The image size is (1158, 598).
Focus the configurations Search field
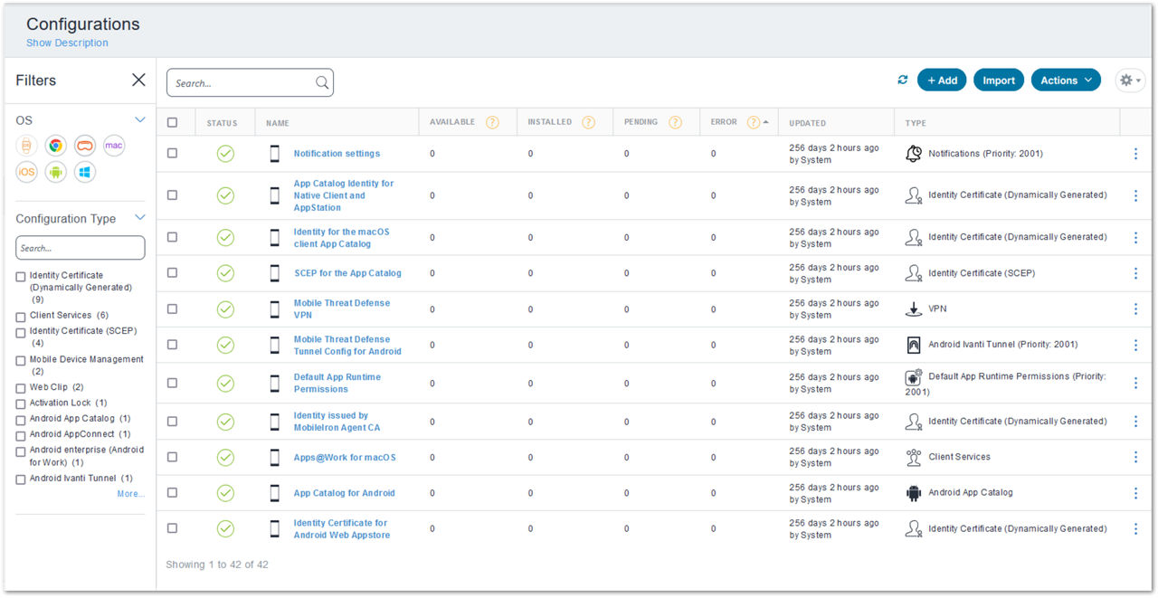point(250,82)
